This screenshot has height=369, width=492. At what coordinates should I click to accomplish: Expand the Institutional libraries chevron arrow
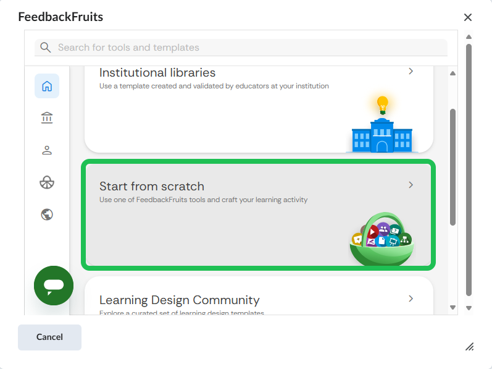[x=411, y=72]
